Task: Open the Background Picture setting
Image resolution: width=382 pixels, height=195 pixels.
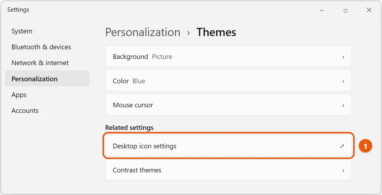Action: pyautogui.click(x=228, y=56)
